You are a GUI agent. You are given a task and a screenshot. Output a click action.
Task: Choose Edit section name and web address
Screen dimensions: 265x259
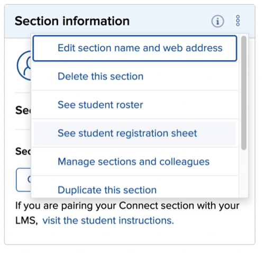tap(135, 48)
